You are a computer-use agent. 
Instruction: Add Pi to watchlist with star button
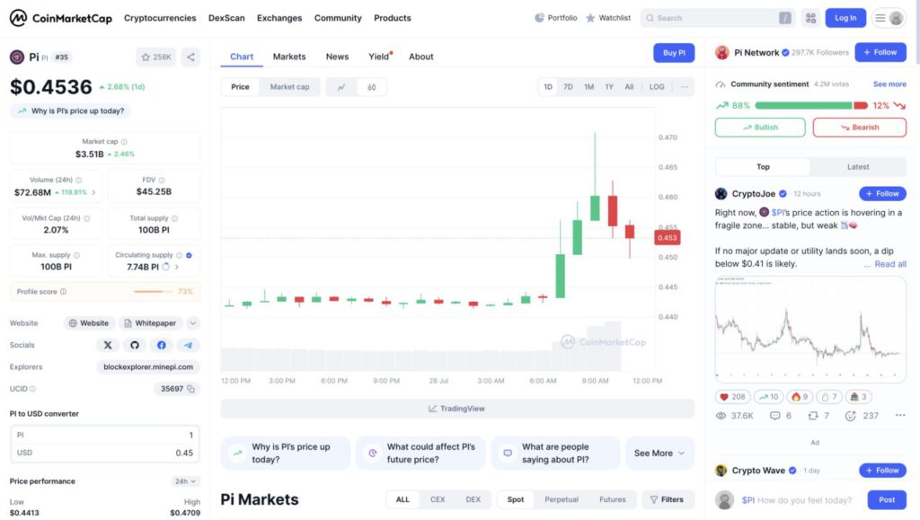coord(156,57)
